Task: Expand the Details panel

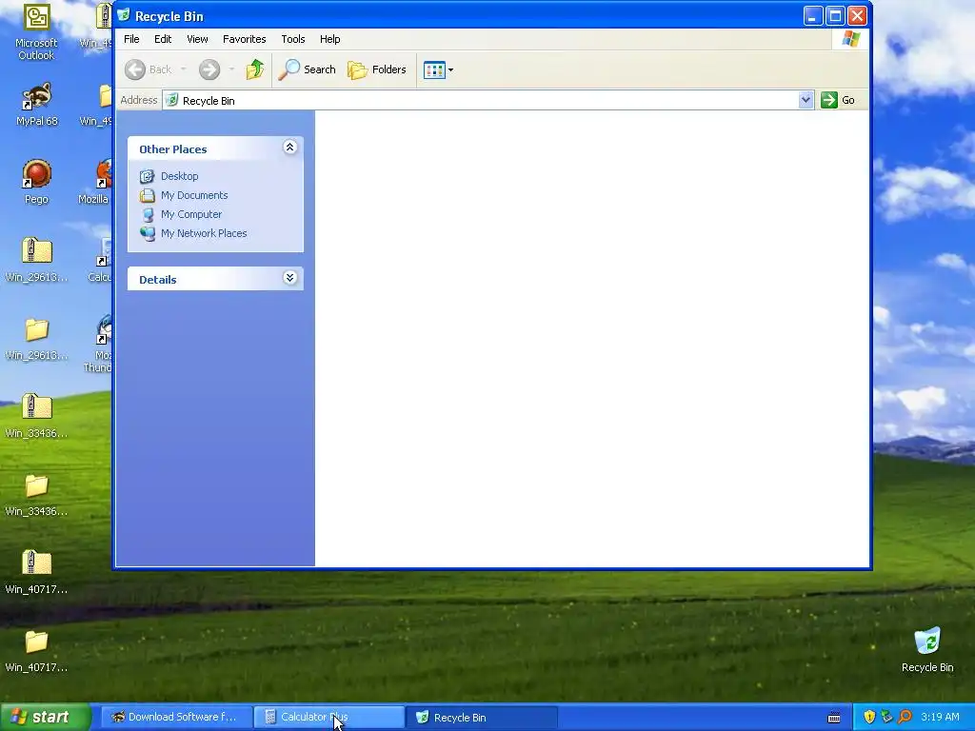Action: point(289,278)
